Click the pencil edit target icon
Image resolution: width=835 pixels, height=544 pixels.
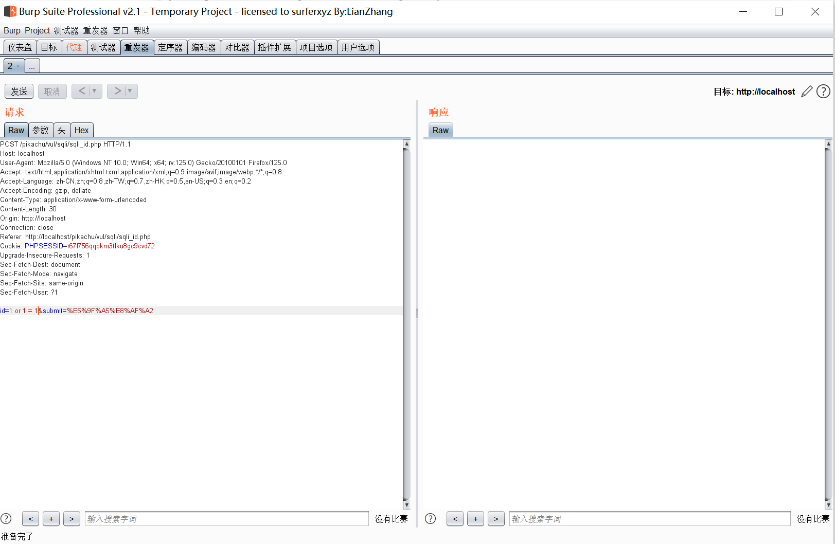(x=807, y=92)
